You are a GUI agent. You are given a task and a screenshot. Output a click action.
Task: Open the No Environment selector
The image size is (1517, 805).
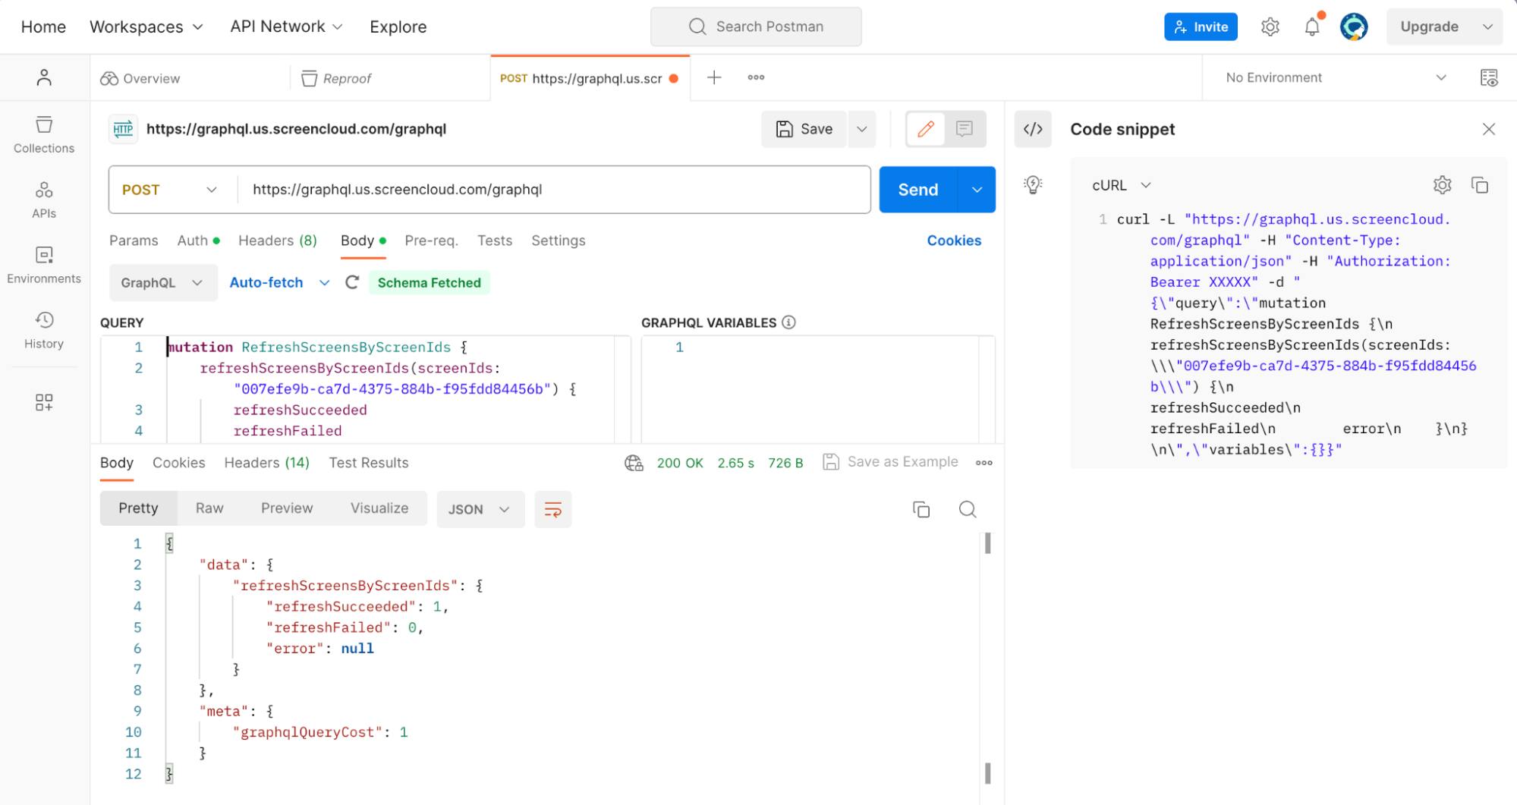point(1336,77)
